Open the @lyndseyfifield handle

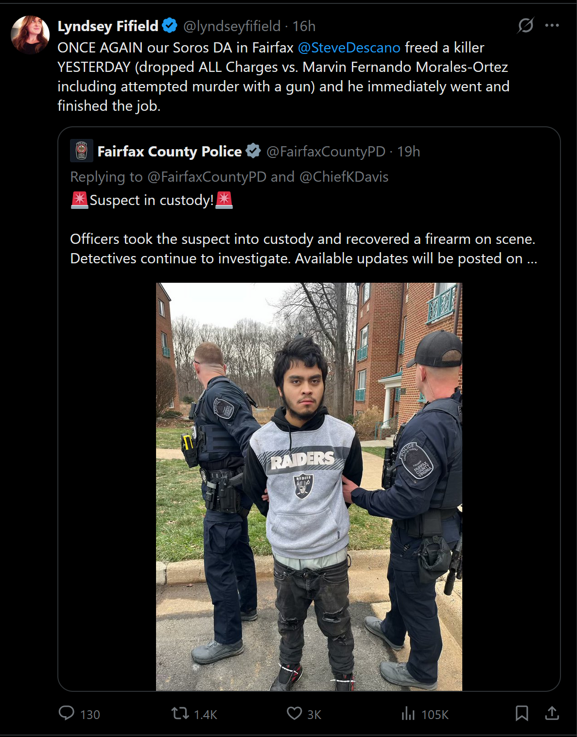(232, 26)
